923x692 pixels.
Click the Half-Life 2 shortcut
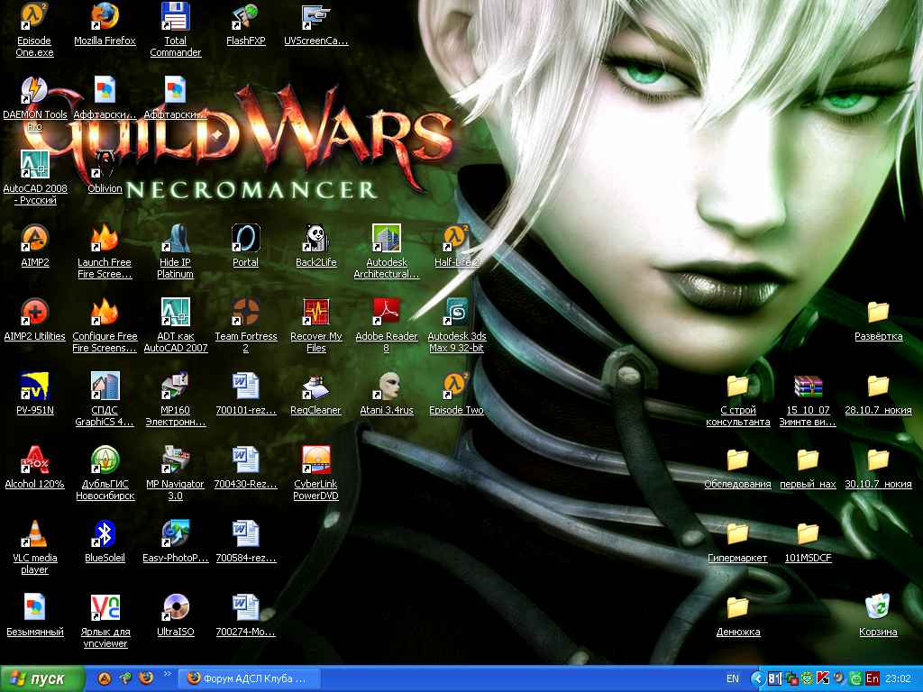click(x=456, y=239)
